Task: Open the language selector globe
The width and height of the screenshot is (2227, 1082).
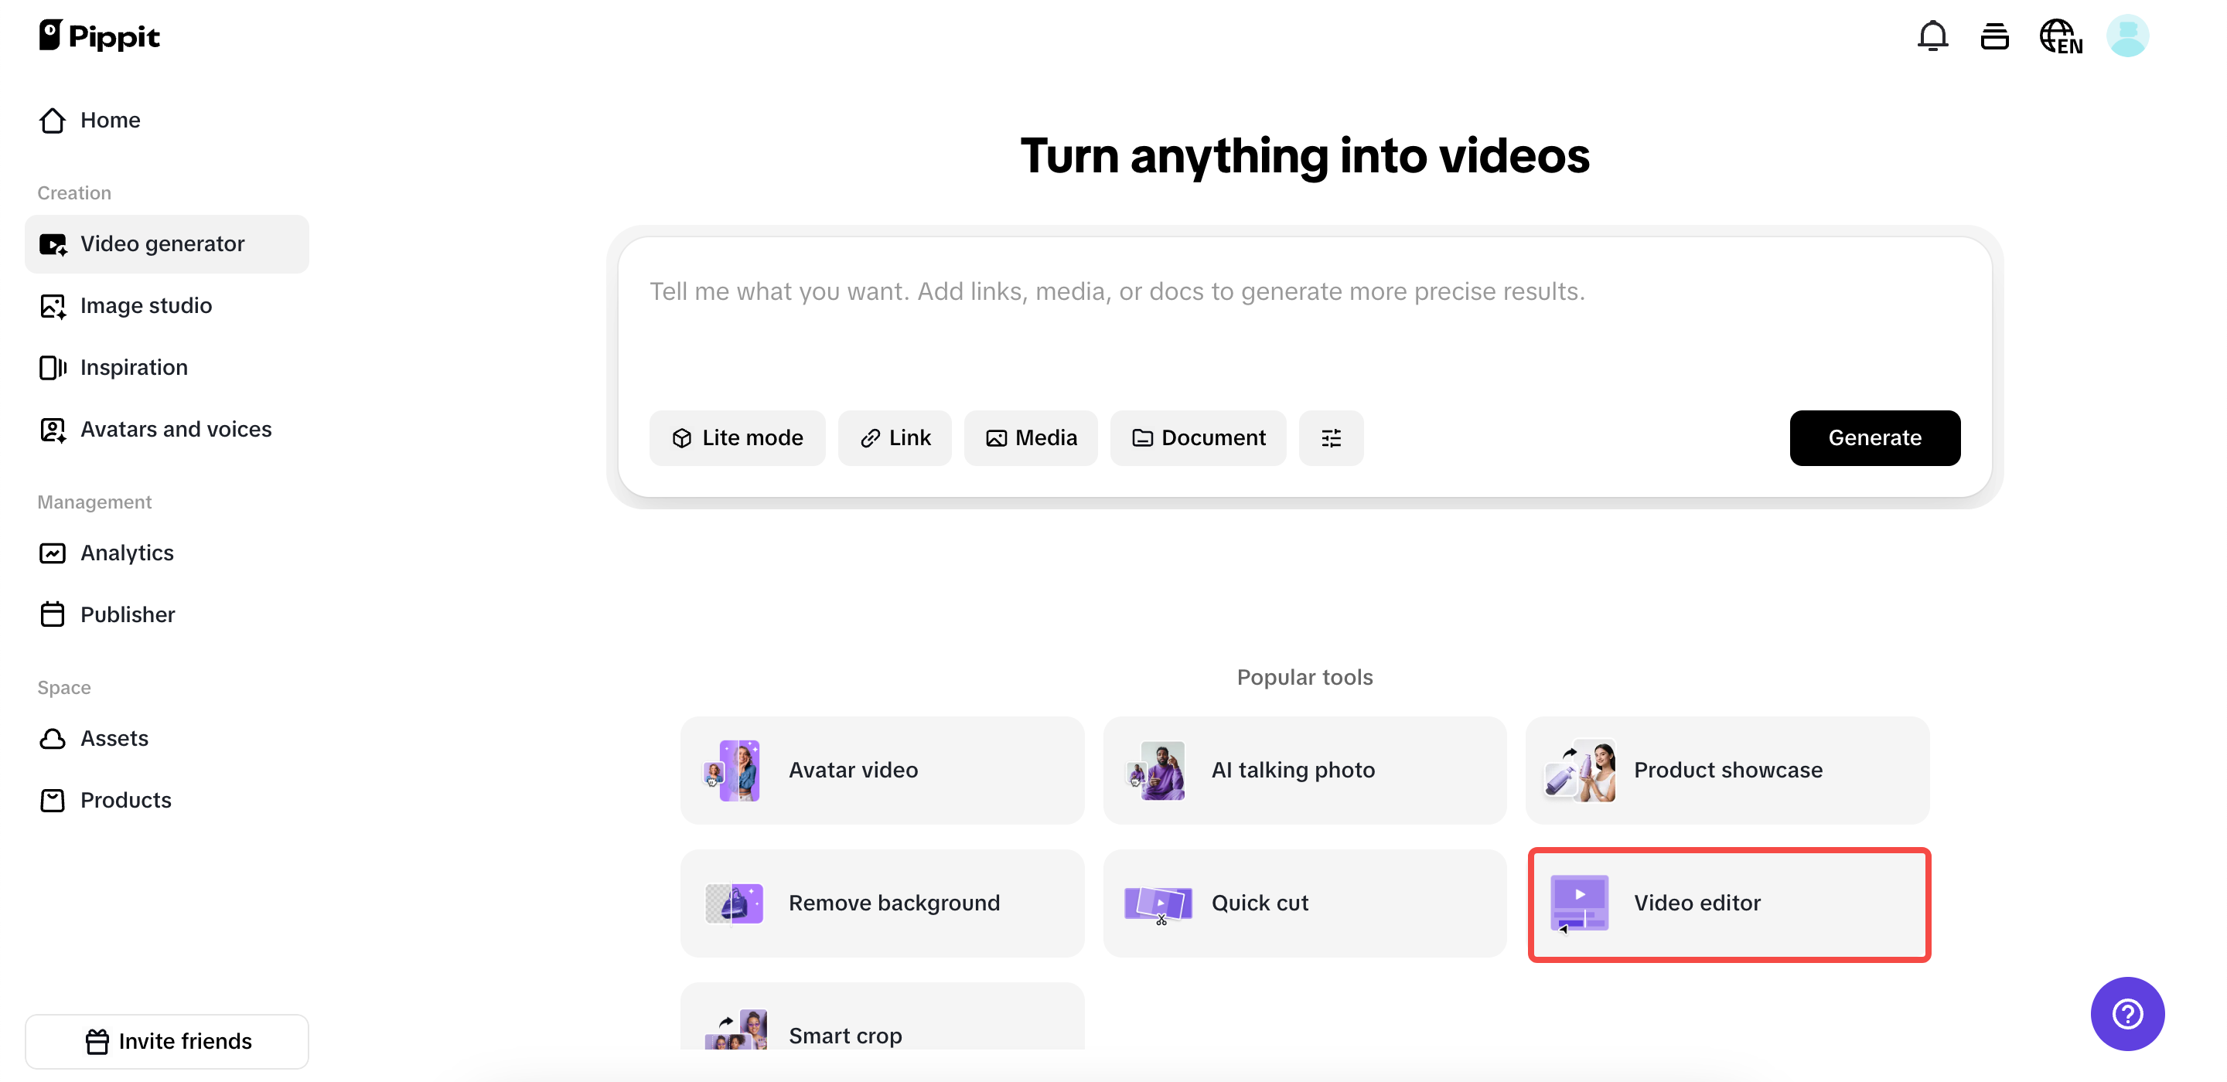Action: (2060, 36)
